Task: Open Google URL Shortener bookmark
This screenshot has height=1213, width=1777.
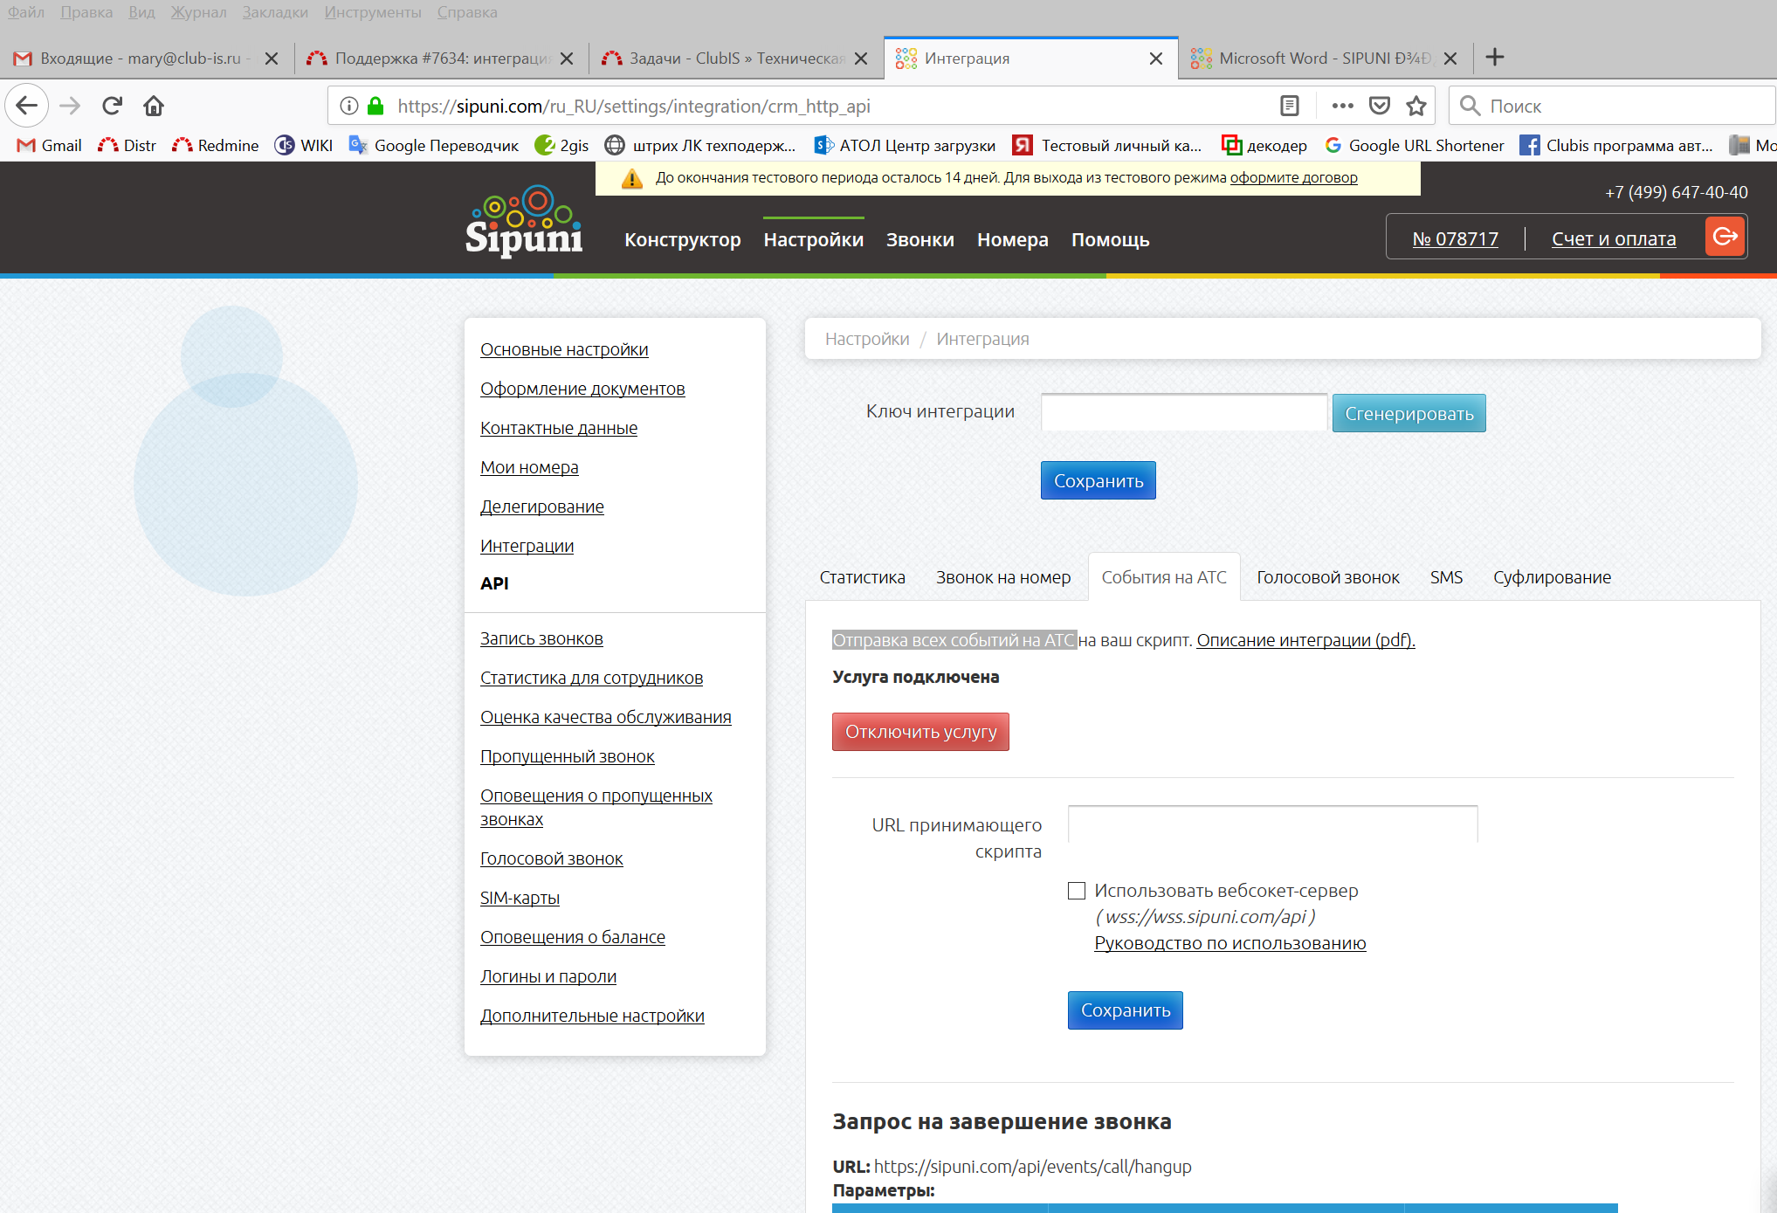Action: (x=1415, y=145)
